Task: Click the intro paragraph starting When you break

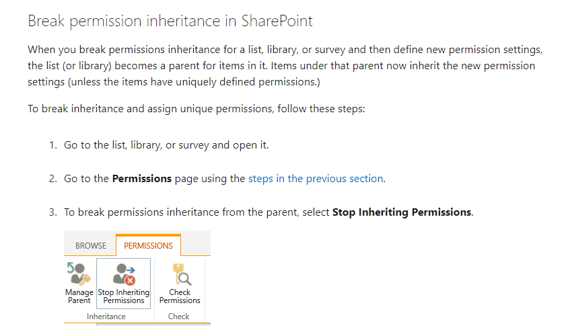Action: [x=285, y=66]
